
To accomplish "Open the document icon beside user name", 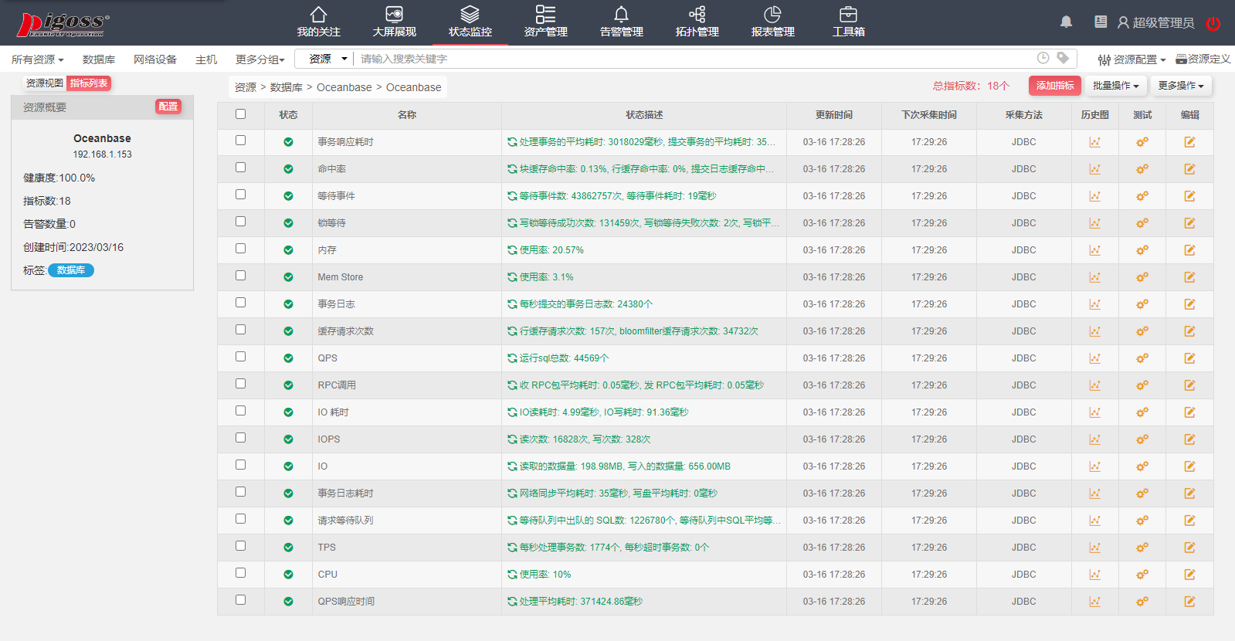I will 1101,22.
